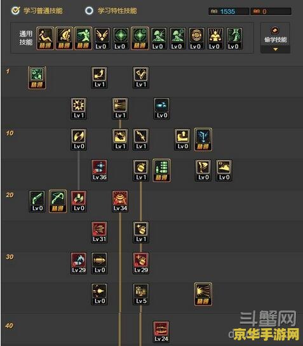Check the 学习普通技能 checkbox
303x346 pixels.
click(15, 10)
